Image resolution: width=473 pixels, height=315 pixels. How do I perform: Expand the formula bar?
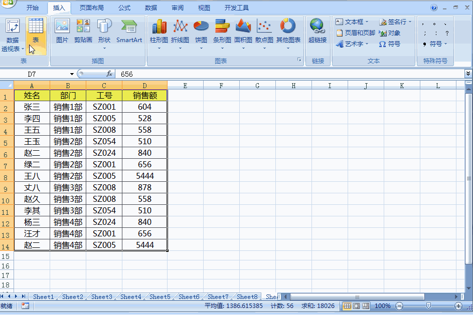tap(468, 74)
